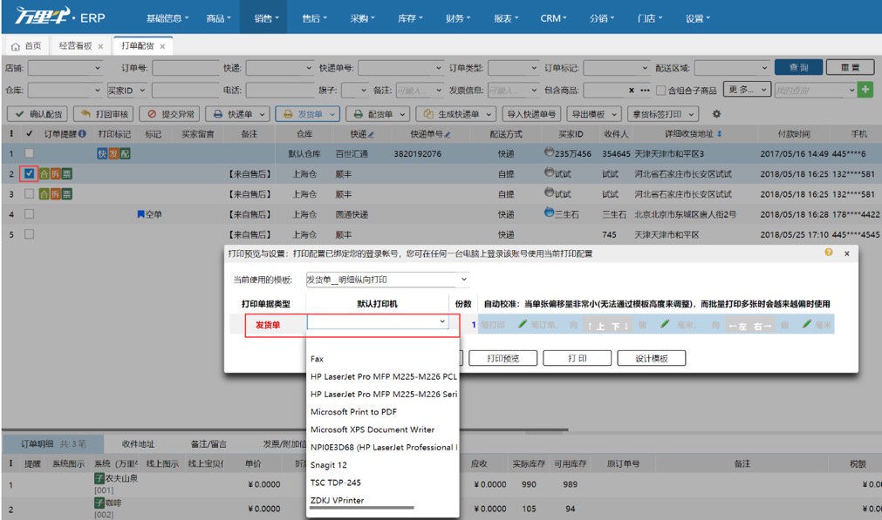Switch to the 经营看板 tab
The image size is (882, 520).
tap(76, 46)
